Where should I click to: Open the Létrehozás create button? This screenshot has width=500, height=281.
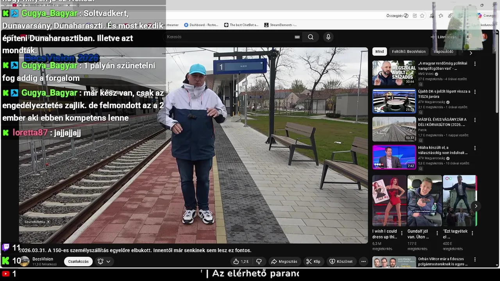(x=443, y=37)
